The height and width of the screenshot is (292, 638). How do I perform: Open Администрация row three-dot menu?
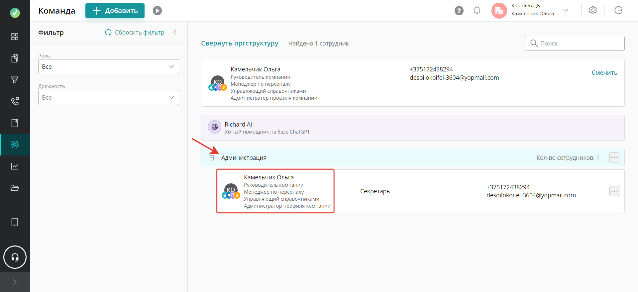[614, 157]
